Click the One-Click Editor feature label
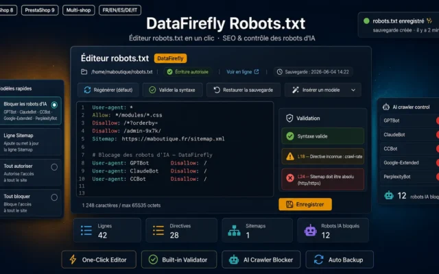The width and height of the screenshot is (439, 274). [x=104, y=260]
